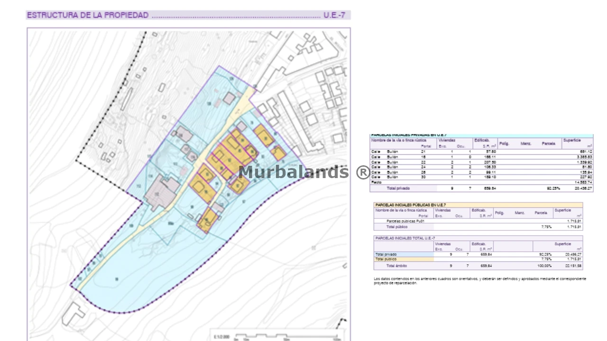
Task: Click the 'Total ámbito' row in totals table
Action: [478, 266]
